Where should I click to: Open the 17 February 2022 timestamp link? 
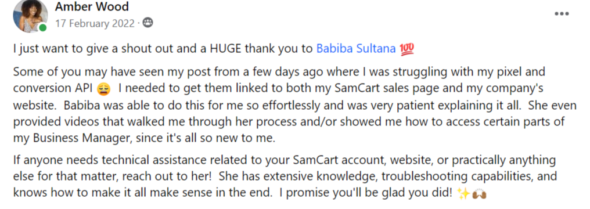click(95, 23)
